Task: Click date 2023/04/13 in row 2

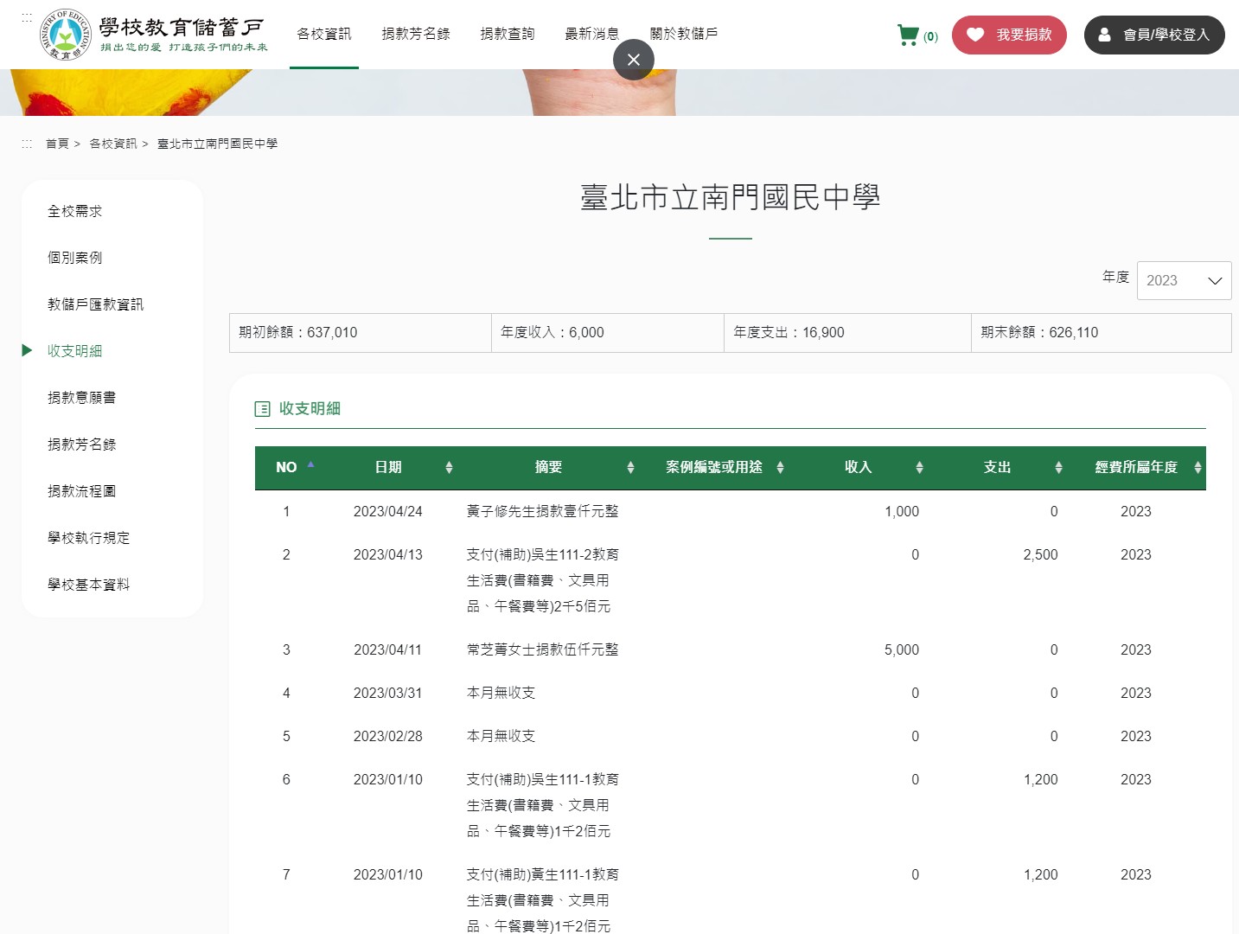Action: (388, 554)
